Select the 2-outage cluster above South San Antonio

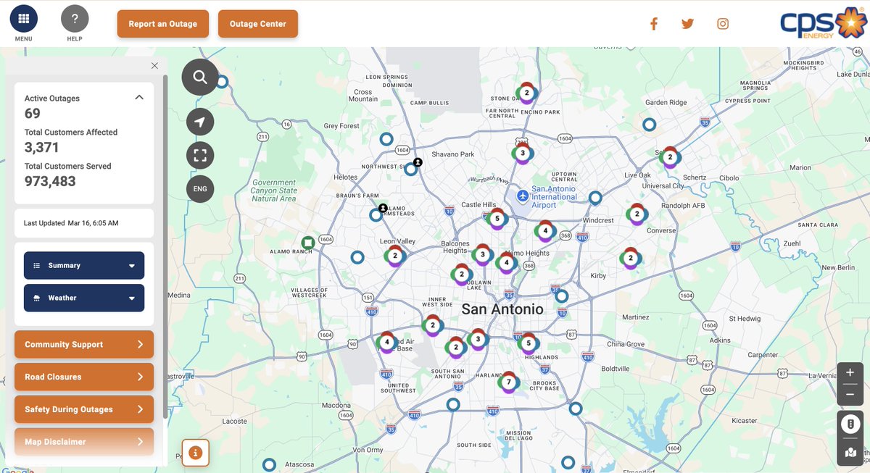[455, 348]
